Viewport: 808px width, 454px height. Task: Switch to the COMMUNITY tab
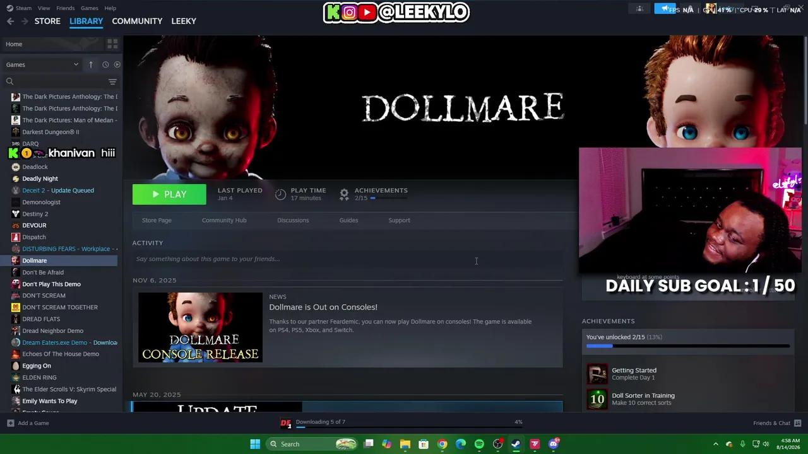[137, 21]
